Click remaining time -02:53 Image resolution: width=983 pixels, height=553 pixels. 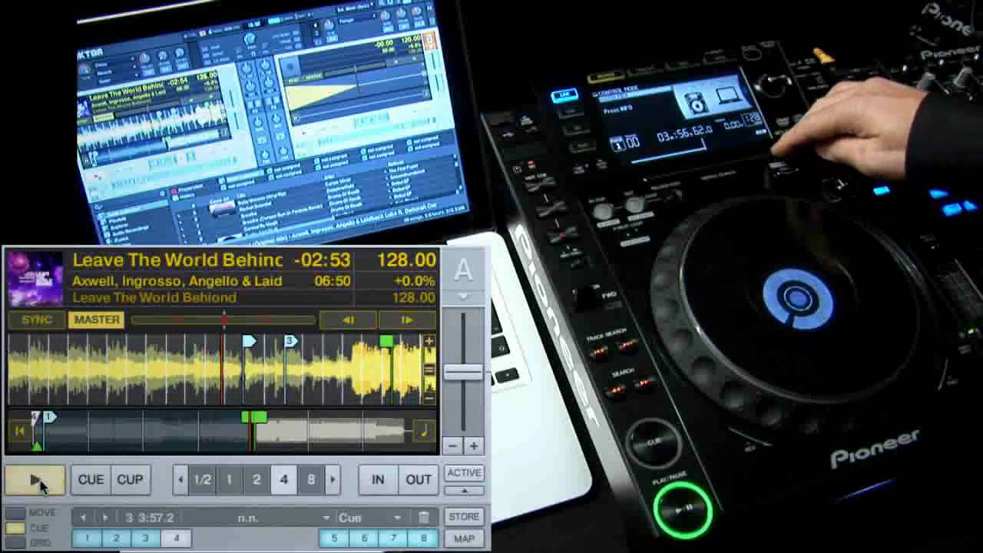(322, 260)
